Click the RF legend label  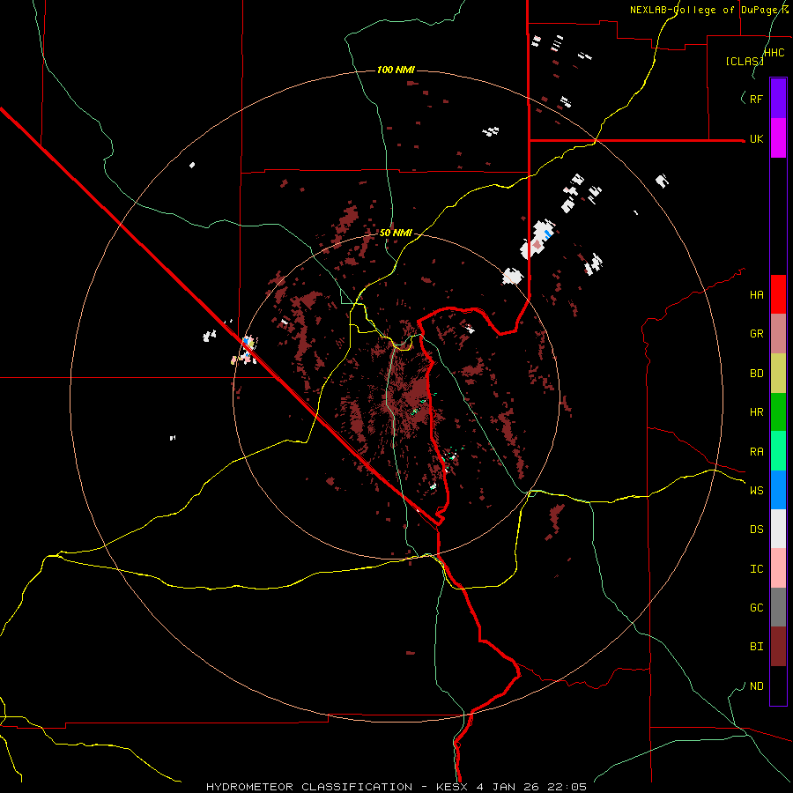tap(756, 99)
